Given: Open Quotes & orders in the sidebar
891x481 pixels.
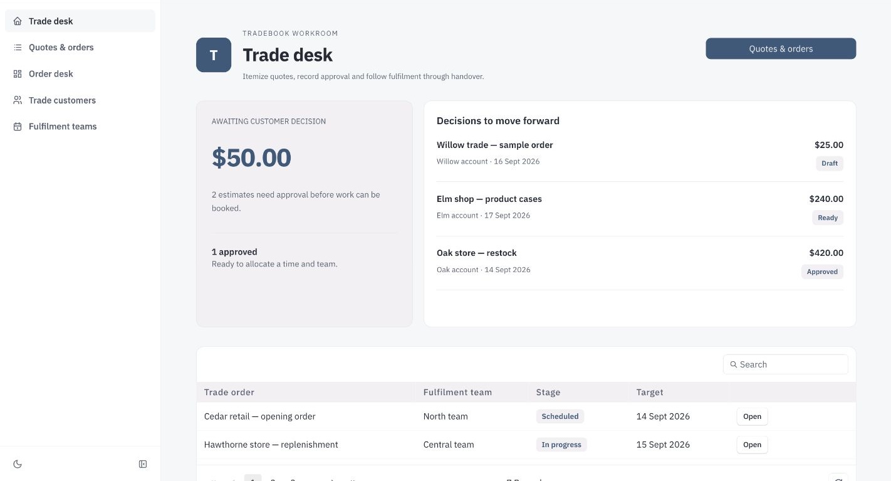Looking at the screenshot, I should coord(80,47).
